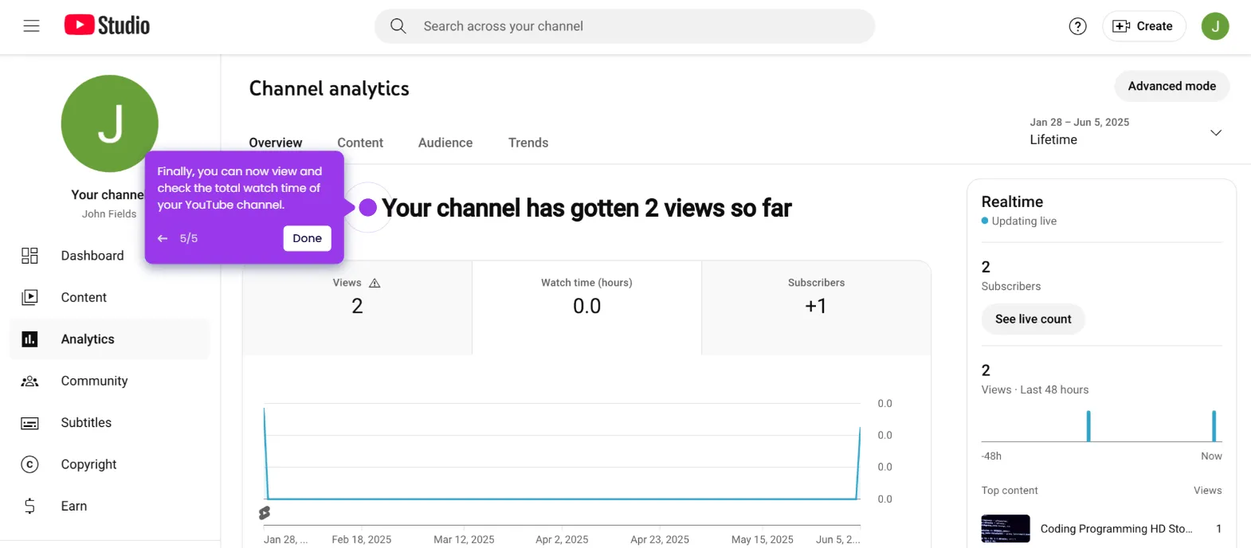This screenshot has height=548, width=1251.
Task: Click the 'Views · Last 48 hours' label
Action: (x=1035, y=389)
